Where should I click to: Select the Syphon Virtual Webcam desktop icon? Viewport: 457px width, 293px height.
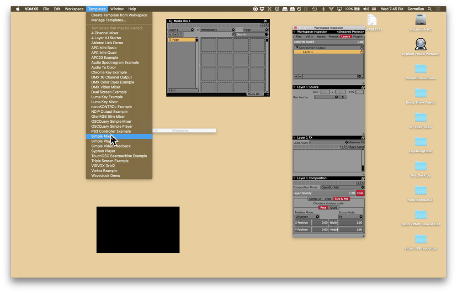(420, 44)
